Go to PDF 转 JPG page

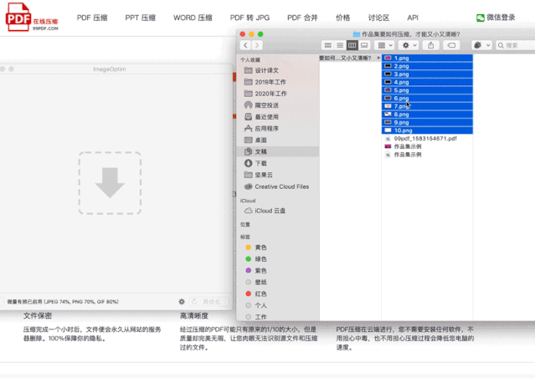[249, 18]
